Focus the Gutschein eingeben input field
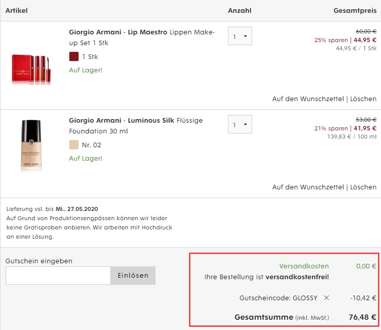This screenshot has width=381, height=330. 58,276
